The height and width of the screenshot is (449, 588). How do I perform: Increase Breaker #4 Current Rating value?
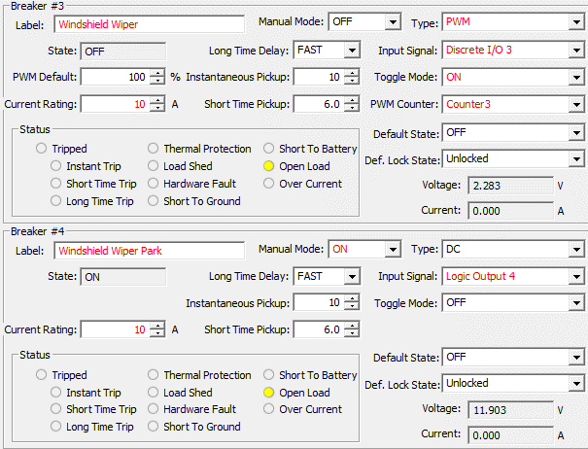click(x=157, y=326)
